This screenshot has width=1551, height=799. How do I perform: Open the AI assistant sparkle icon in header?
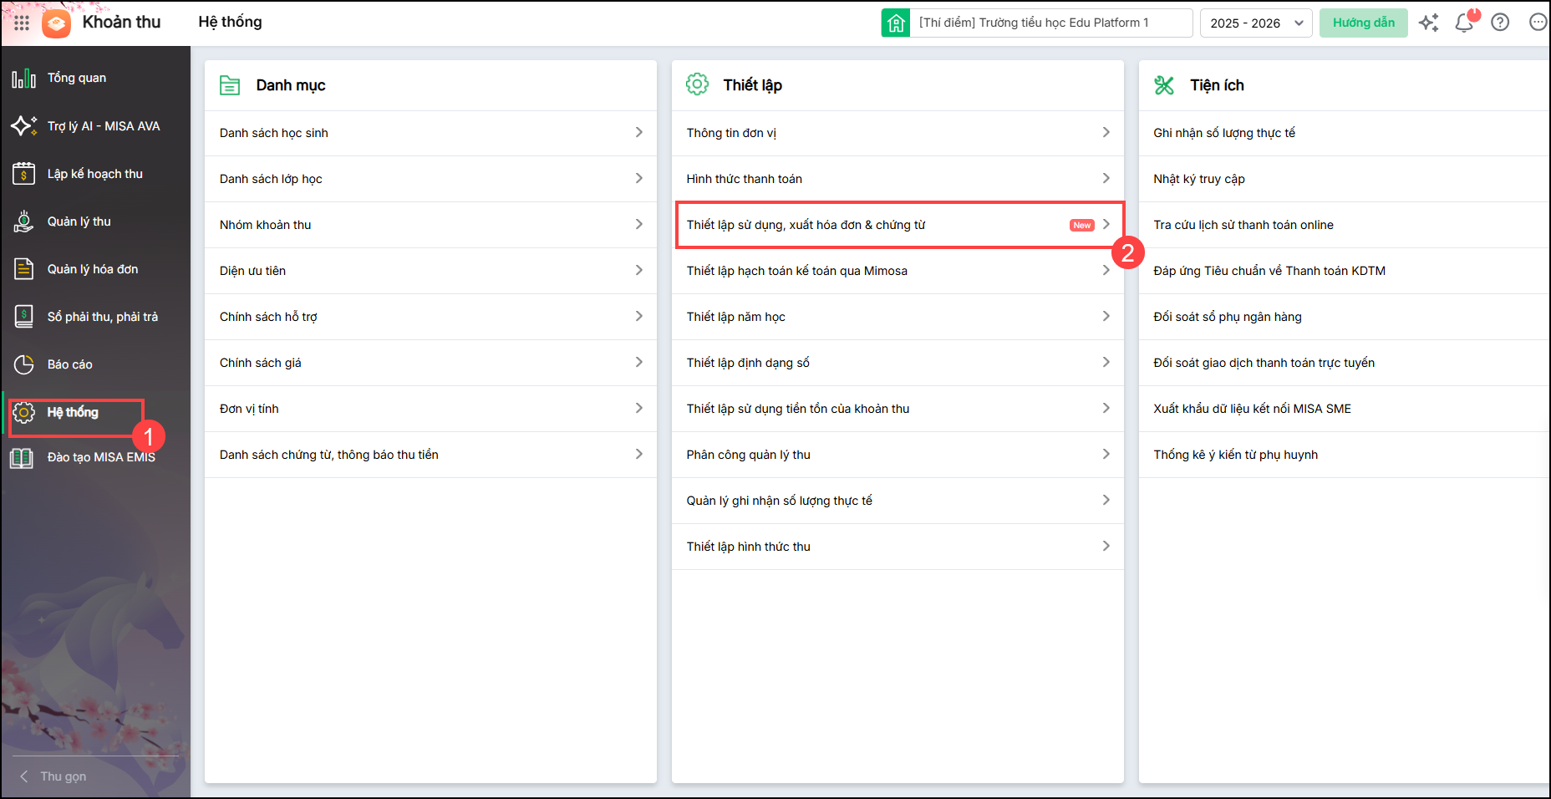tap(1429, 23)
